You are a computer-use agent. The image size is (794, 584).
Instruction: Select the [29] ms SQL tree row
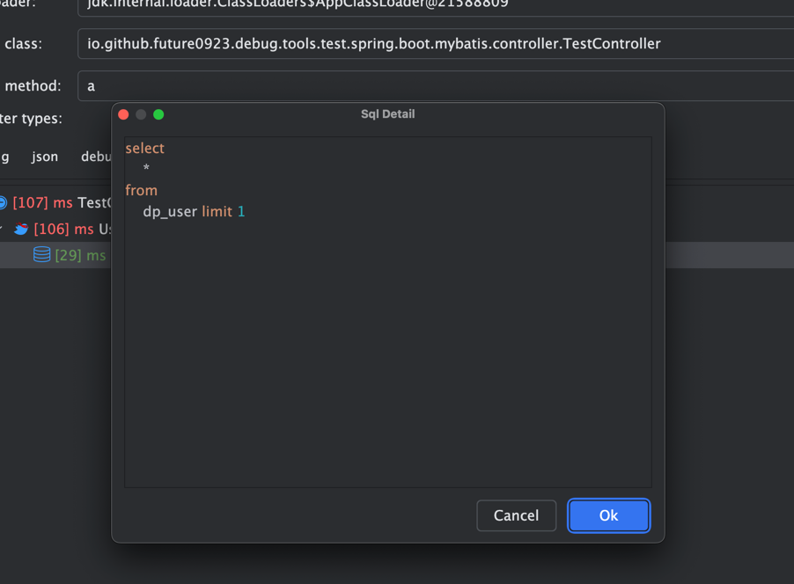click(x=79, y=255)
